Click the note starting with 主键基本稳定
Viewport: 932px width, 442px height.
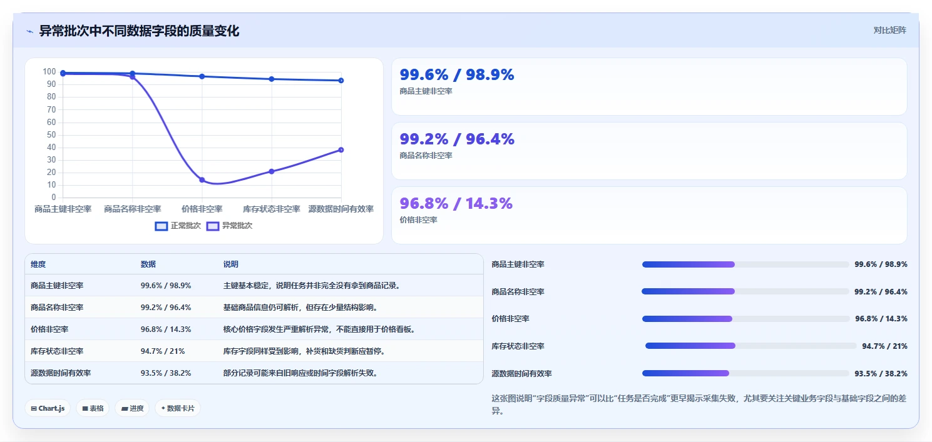pyautogui.click(x=312, y=286)
